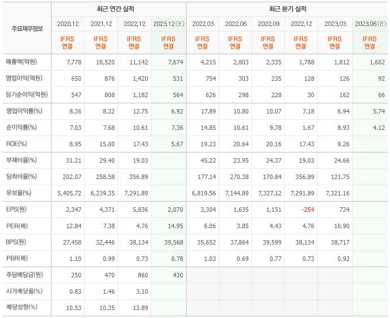The width and height of the screenshot is (390, 318).
Task: Click dividend yield value 3.10
Action: point(142,291)
